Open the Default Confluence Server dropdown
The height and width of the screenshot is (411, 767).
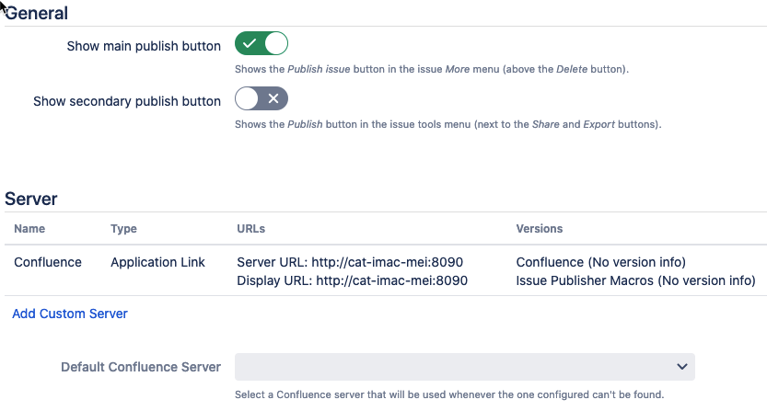[x=464, y=367]
